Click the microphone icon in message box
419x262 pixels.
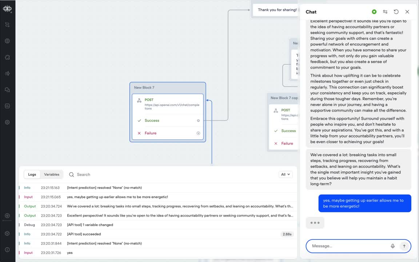pyautogui.click(x=392, y=246)
